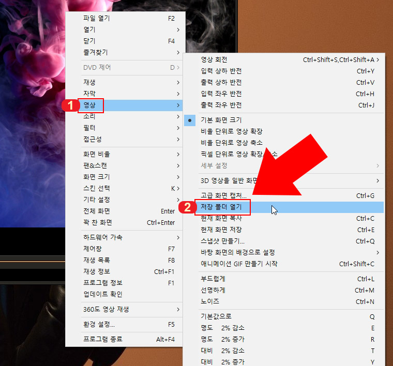Choose 비율 단위로 영상 축소

[284, 143]
